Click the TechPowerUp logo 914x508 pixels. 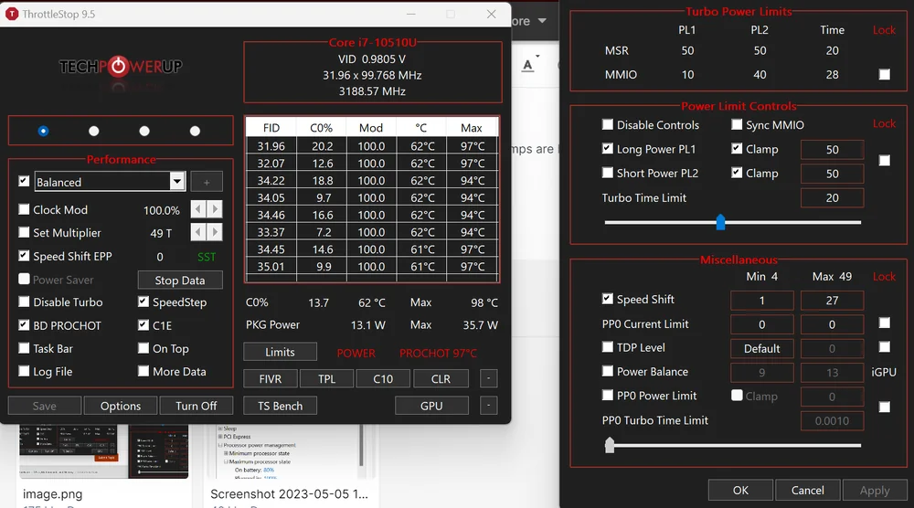coord(121,67)
